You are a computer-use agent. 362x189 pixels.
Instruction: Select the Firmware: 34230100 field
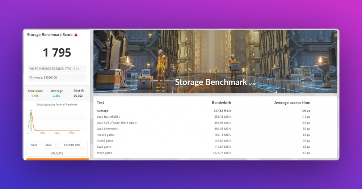(x=57, y=77)
